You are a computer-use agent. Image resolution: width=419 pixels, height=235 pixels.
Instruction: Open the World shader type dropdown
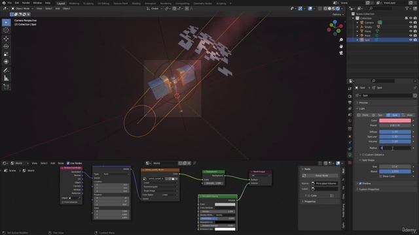click(19, 163)
